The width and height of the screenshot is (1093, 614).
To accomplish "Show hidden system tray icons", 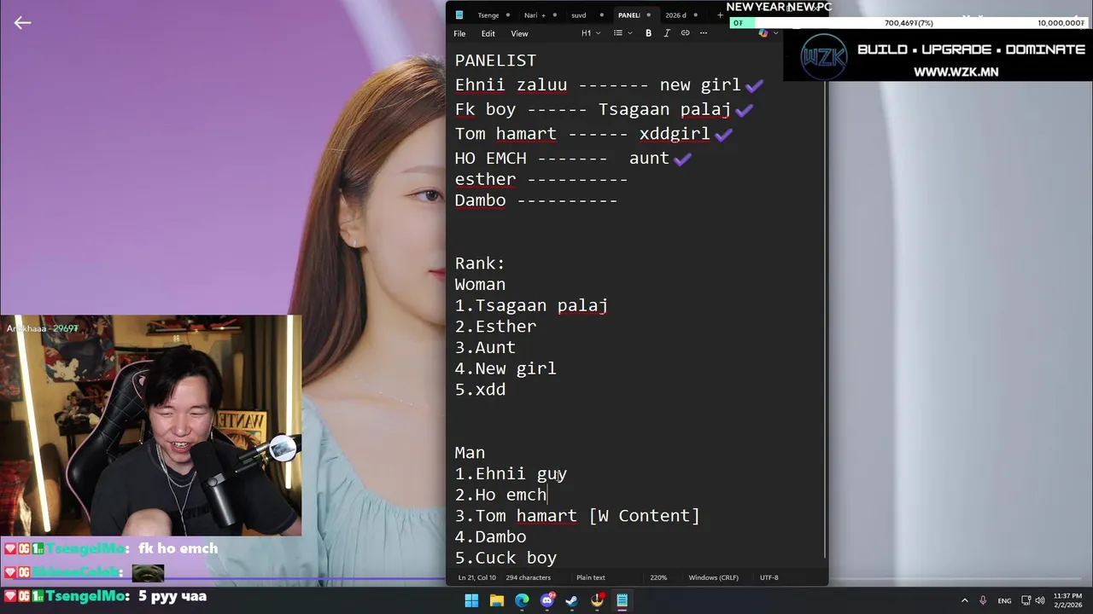I will click(965, 600).
